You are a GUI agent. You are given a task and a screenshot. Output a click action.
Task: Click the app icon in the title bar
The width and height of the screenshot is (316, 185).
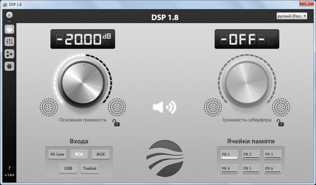click(x=5, y=4)
